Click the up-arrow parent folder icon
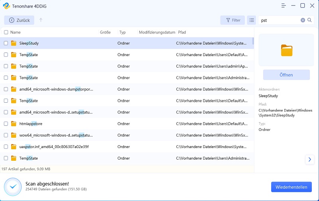Image resolution: width=319 pixels, height=201 pixels. (x=41, y=20)
